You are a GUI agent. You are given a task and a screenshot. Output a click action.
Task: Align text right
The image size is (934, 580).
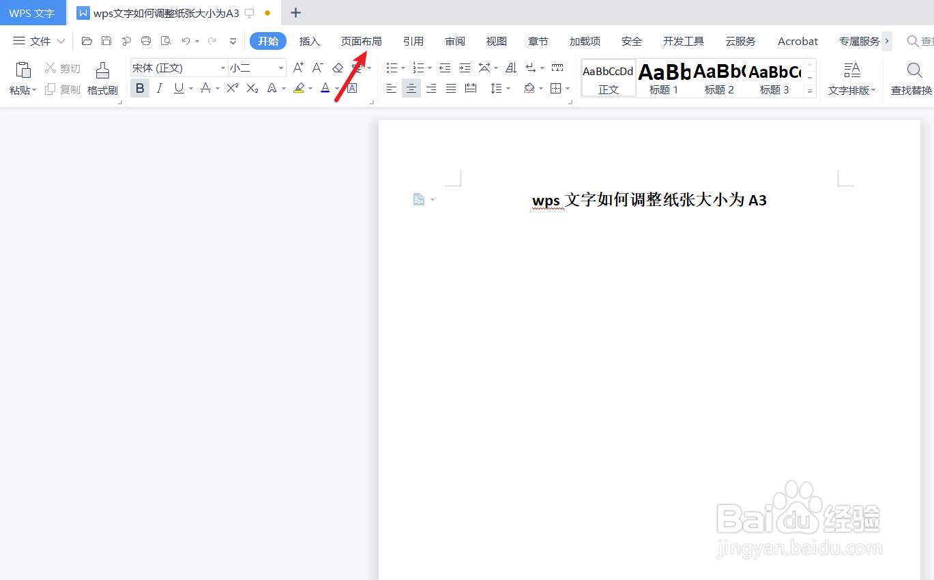(431, 88)
